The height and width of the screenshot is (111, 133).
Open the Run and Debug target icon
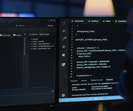pos(64,47)
